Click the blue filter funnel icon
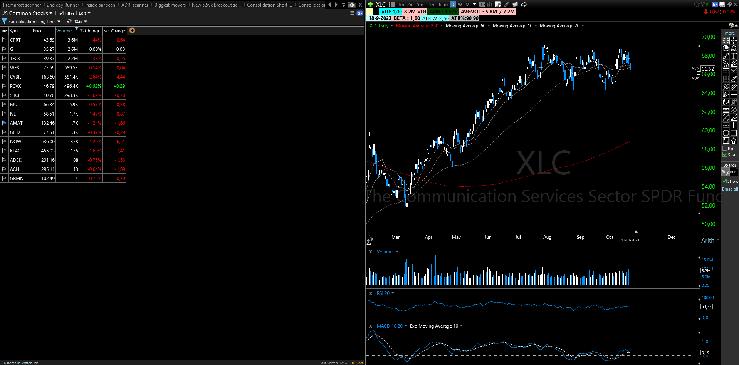 point(4,21)
